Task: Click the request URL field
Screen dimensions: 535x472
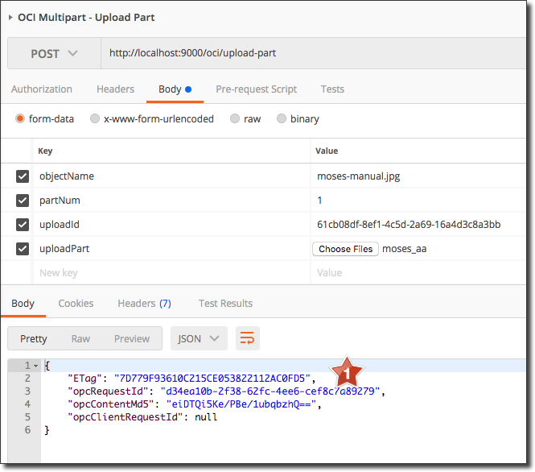Action: click(x=313, y=53)
